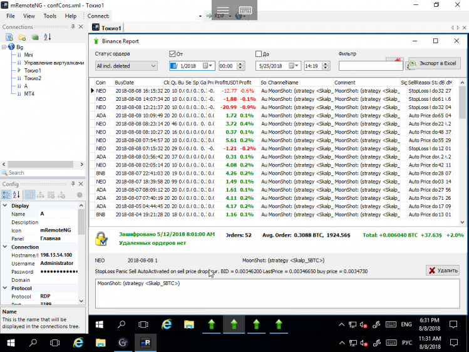Open local taskbar mRemoteNG icon

click(x=145, y=343)
